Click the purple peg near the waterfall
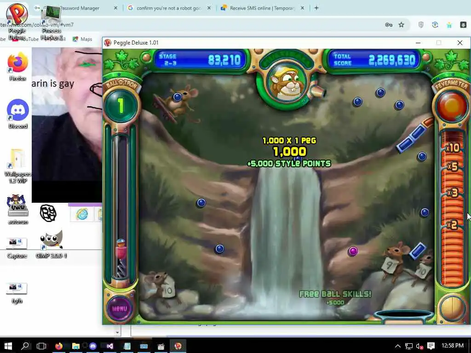The width and height of the screenshot is (471, 353). (353, 251)
